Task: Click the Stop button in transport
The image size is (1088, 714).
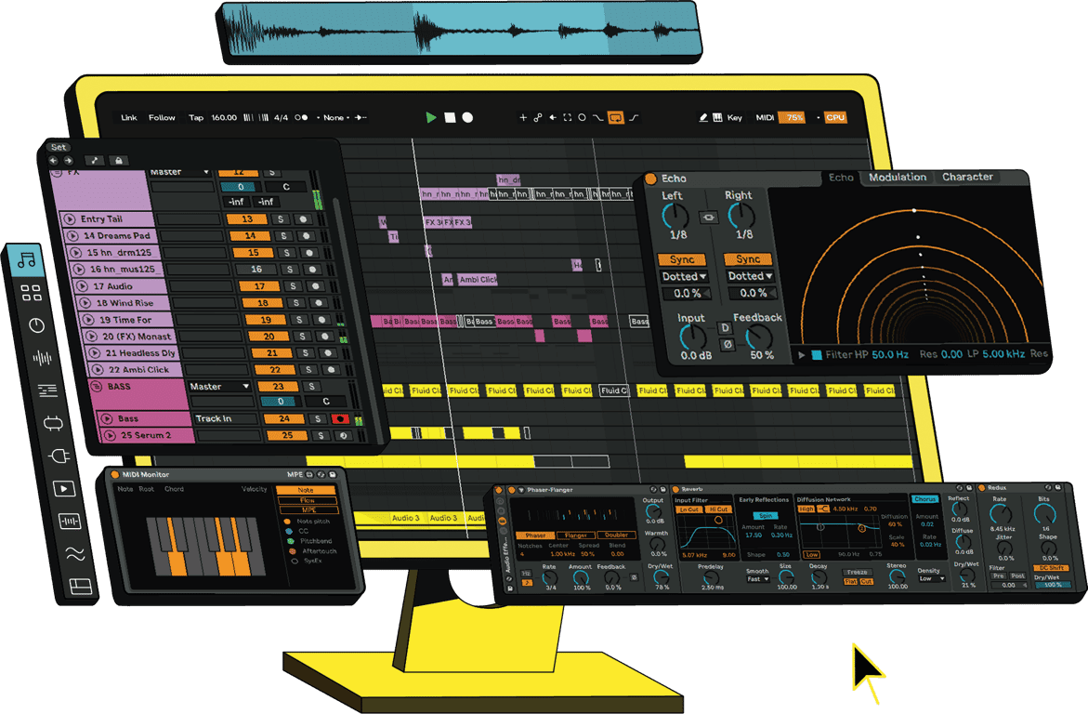Action: coord(450,118)
